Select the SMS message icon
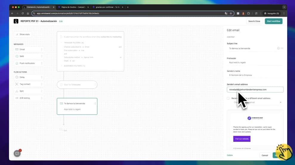The image size is (295, 165). [x=17, y=56]
